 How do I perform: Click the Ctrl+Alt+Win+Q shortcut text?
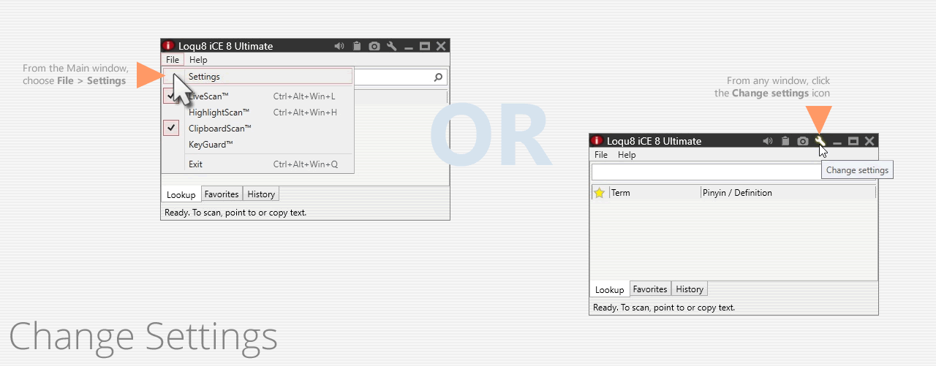(x=306, y=164)
